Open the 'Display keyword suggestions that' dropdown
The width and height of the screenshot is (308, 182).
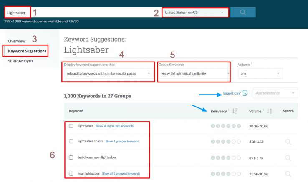point(109,74)
